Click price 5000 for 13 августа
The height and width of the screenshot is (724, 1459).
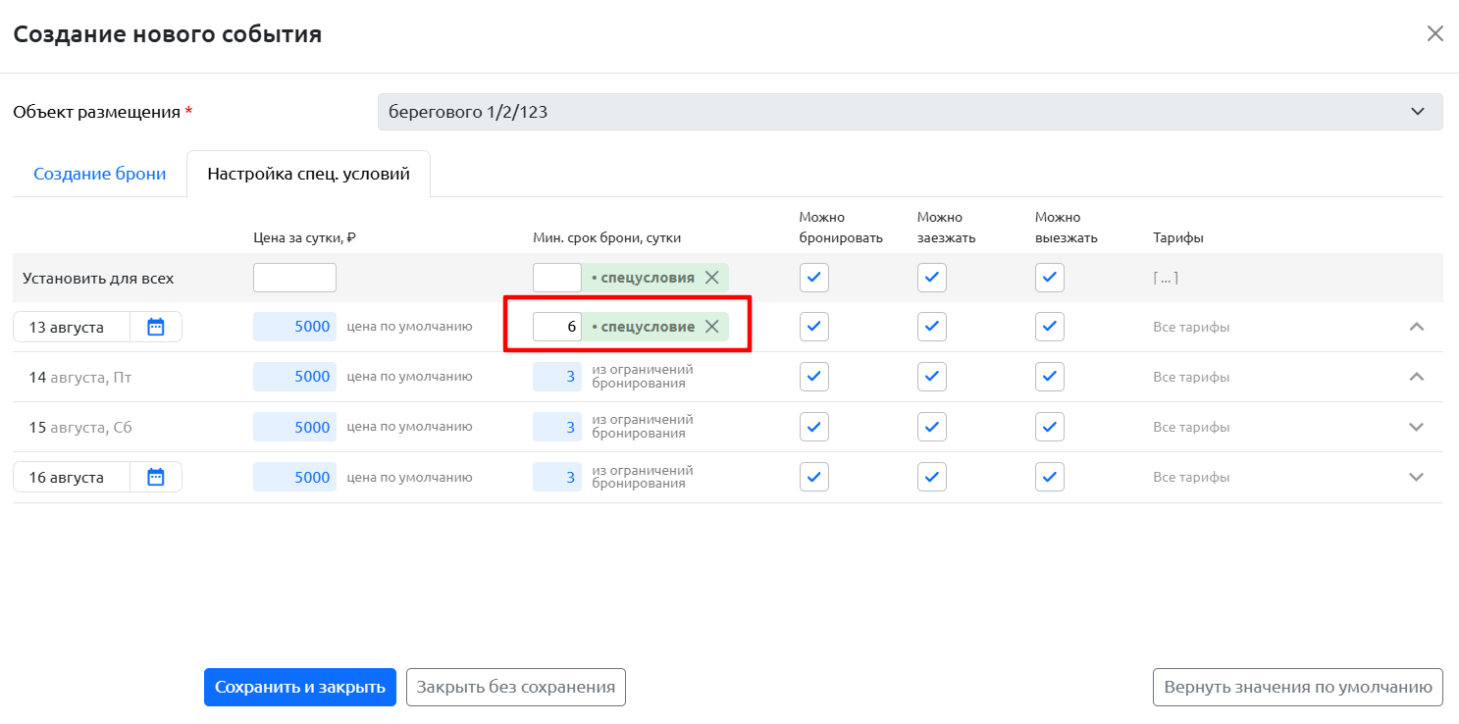click(x=294, y=327)
